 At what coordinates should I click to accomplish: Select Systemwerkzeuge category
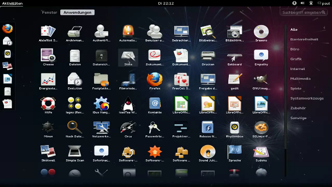point(307,98)
